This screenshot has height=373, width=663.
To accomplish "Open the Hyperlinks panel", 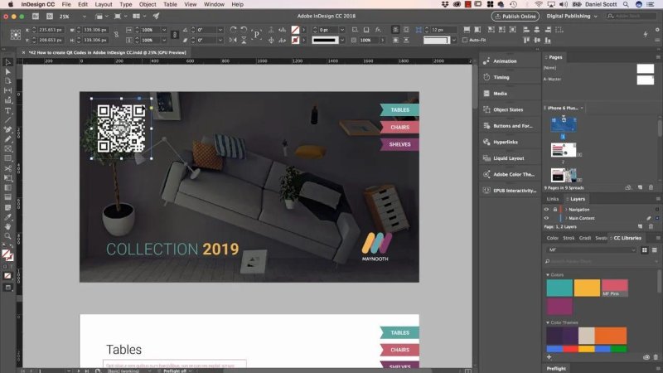I will pos(506,142).
